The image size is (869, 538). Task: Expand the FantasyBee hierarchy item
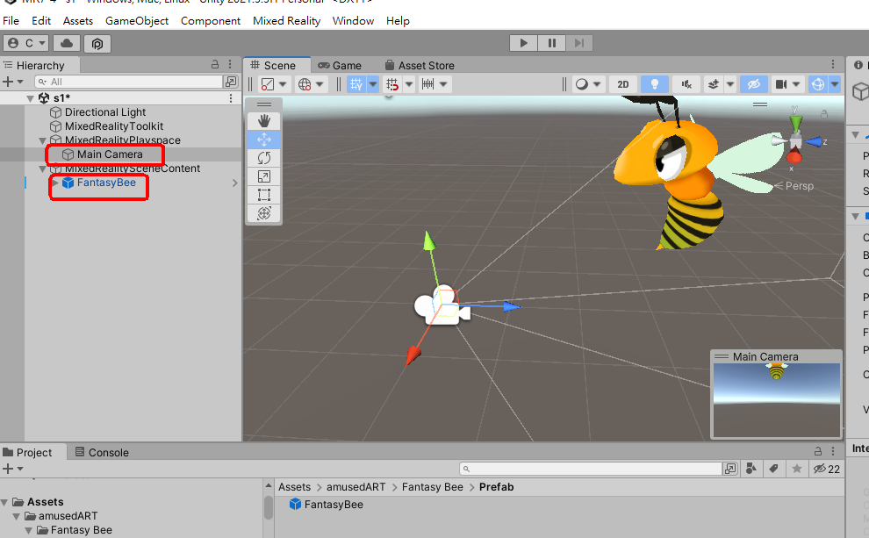tap(55, 183)
